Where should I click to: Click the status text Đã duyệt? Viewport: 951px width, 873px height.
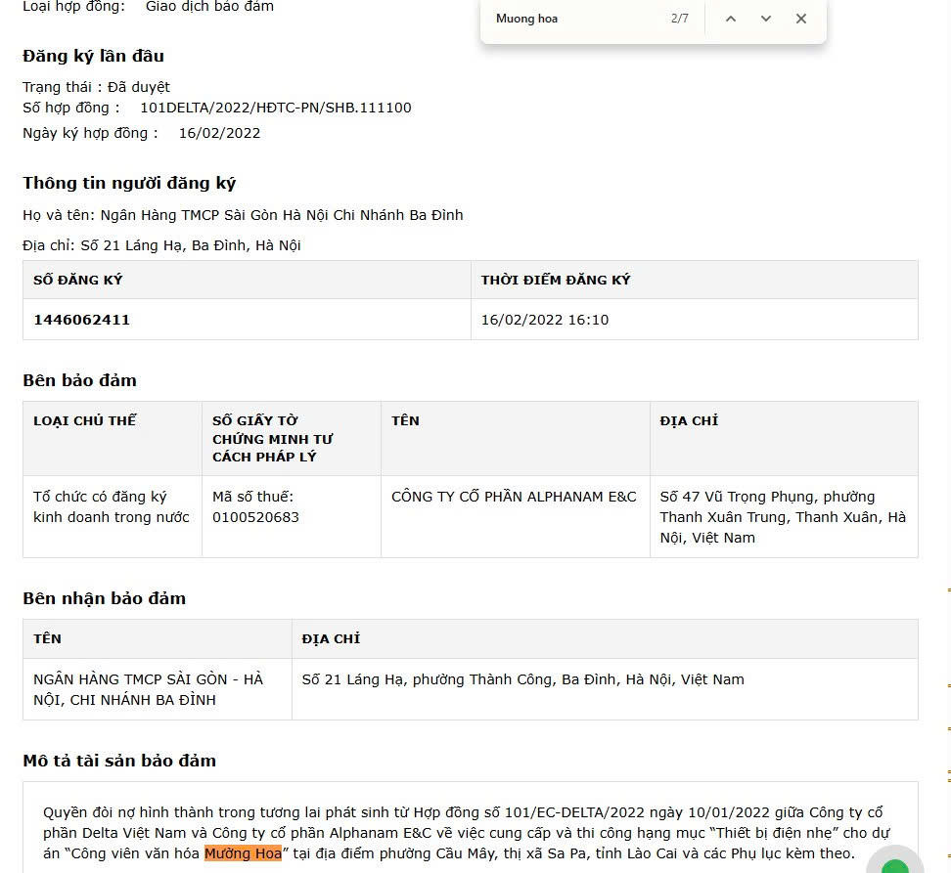click(x=139, y=87)
